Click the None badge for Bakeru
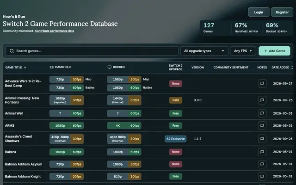 176,152
